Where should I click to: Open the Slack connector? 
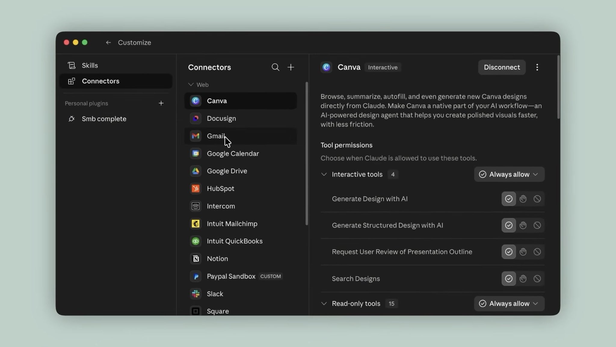(x=241, y=294)
